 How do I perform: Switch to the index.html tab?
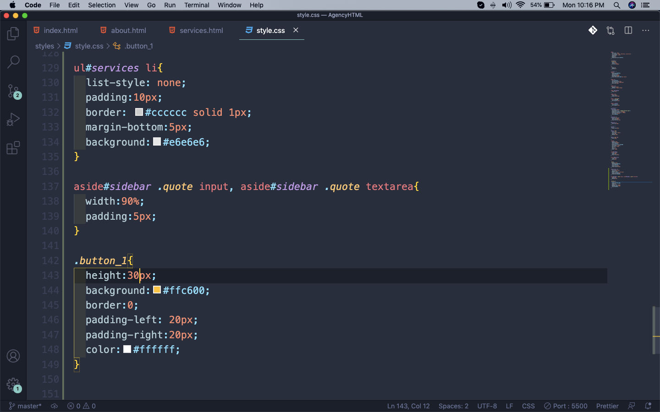(x=55, y=30)
